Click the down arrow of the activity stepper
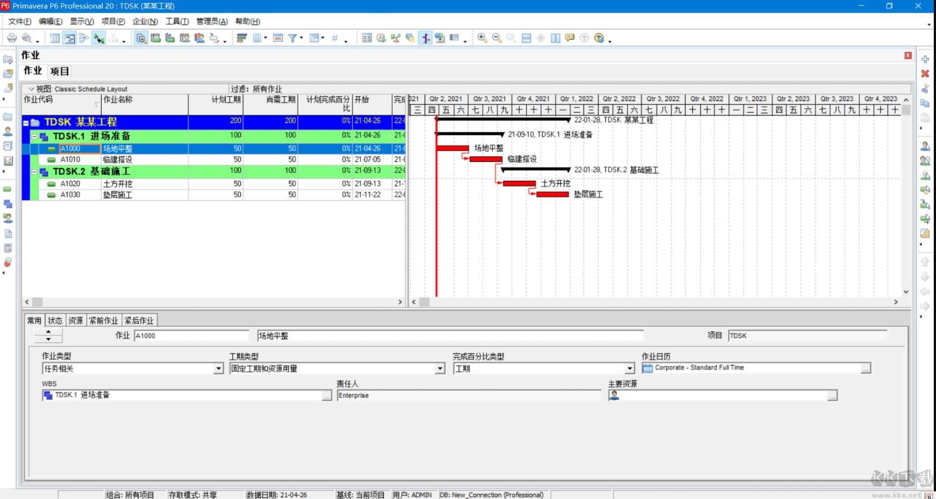 [x=48, y=339]
